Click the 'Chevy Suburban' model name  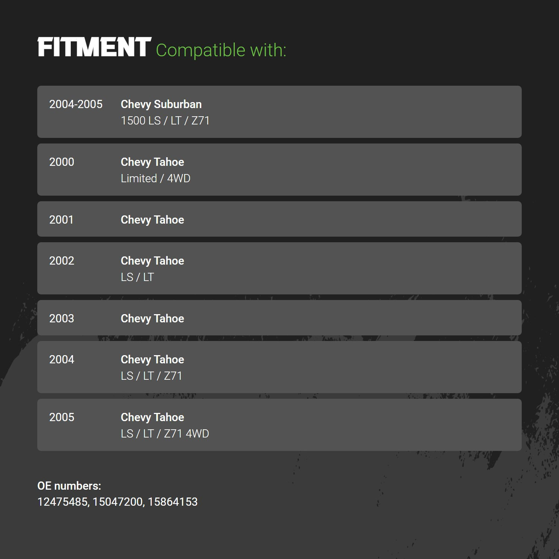pos(161,104)
